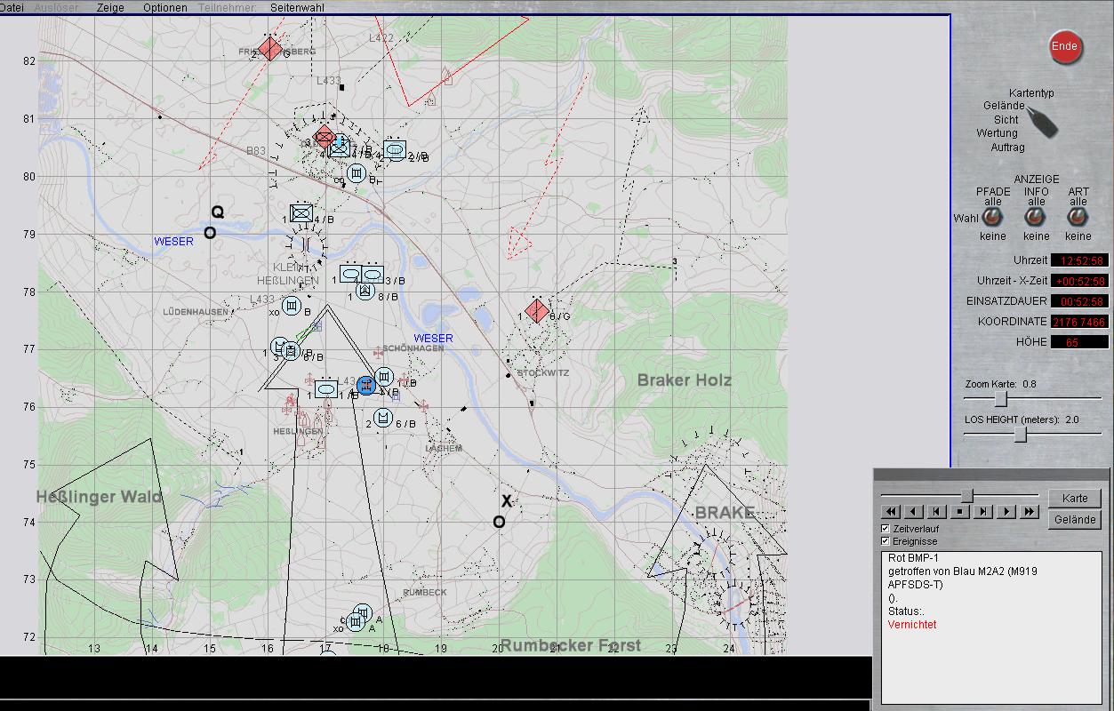Uncheck the Ereignisse checkbox
Viewport: 1114px width, 711px height.
point(886,541)
